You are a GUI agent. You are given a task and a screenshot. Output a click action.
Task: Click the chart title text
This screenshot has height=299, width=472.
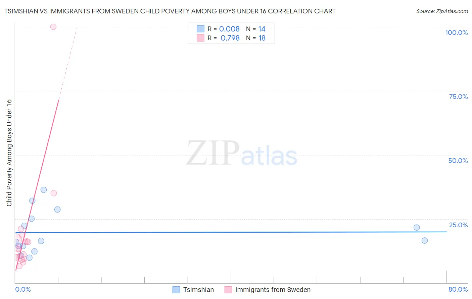pos(170,11)
